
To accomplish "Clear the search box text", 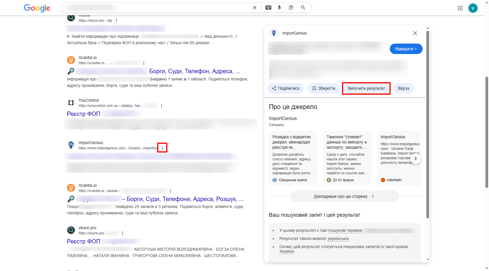I will [x=255, y=8].
